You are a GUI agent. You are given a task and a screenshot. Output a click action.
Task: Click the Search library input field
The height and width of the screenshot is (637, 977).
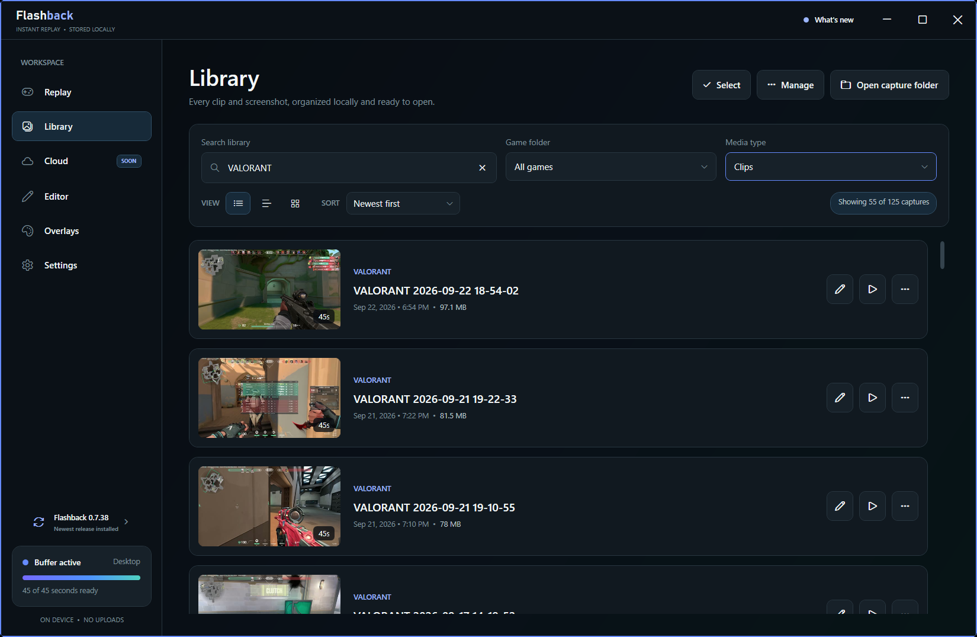[x=349, y=168]
